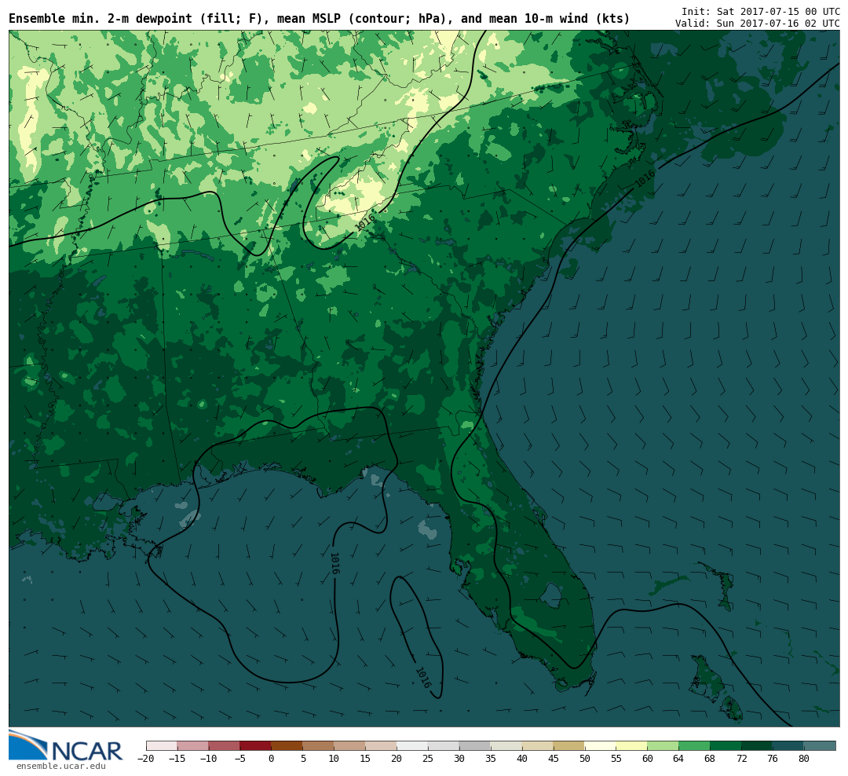Click the 25 colorbar tick label

tap(429, 759)
